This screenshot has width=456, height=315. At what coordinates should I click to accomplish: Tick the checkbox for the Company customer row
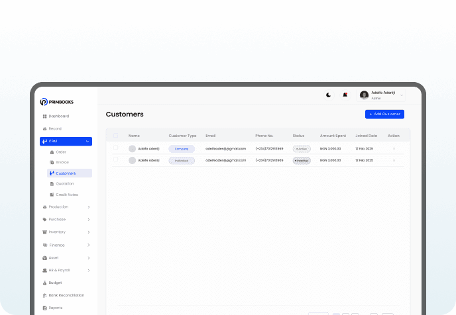[116, 148]
